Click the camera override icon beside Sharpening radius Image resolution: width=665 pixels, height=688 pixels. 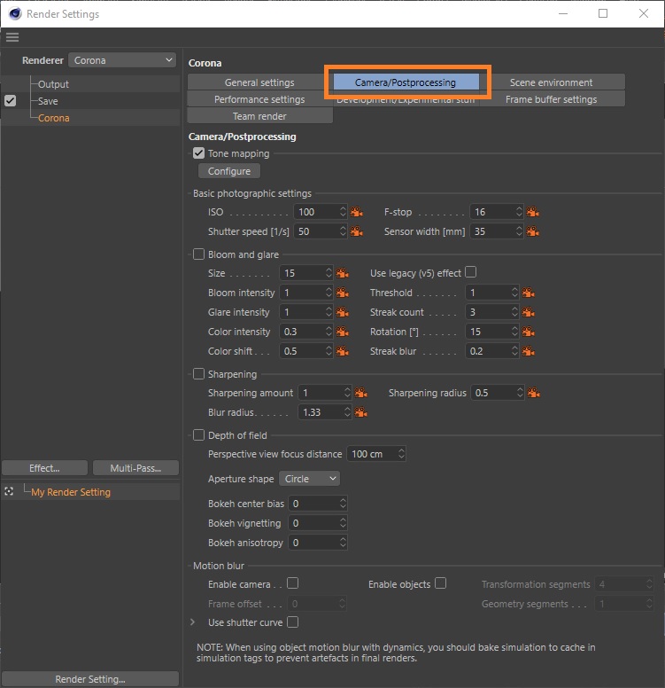coord(533,393)
